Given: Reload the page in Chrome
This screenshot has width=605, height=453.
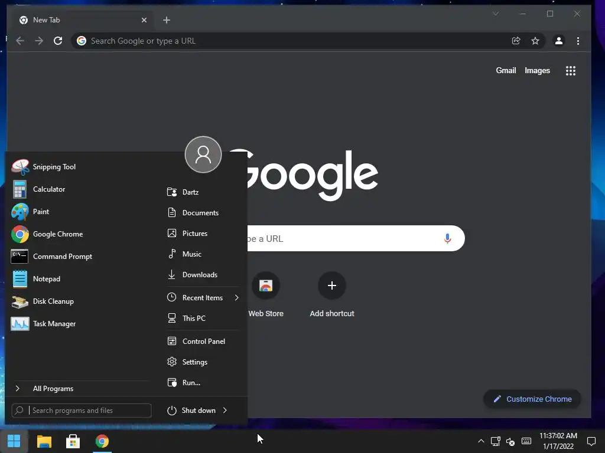Looking at the screenshot, I should 58,41.
